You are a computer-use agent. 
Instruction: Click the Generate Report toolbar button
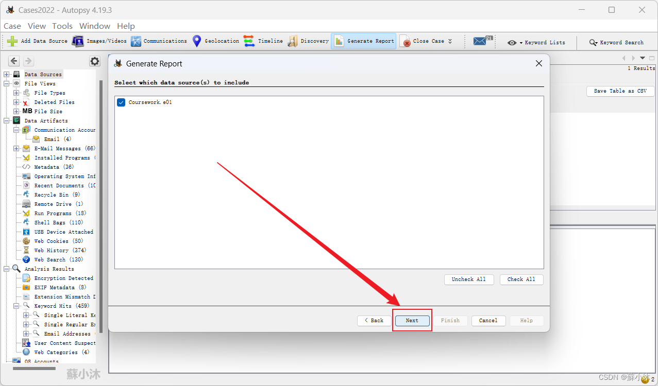pos(364,41)
